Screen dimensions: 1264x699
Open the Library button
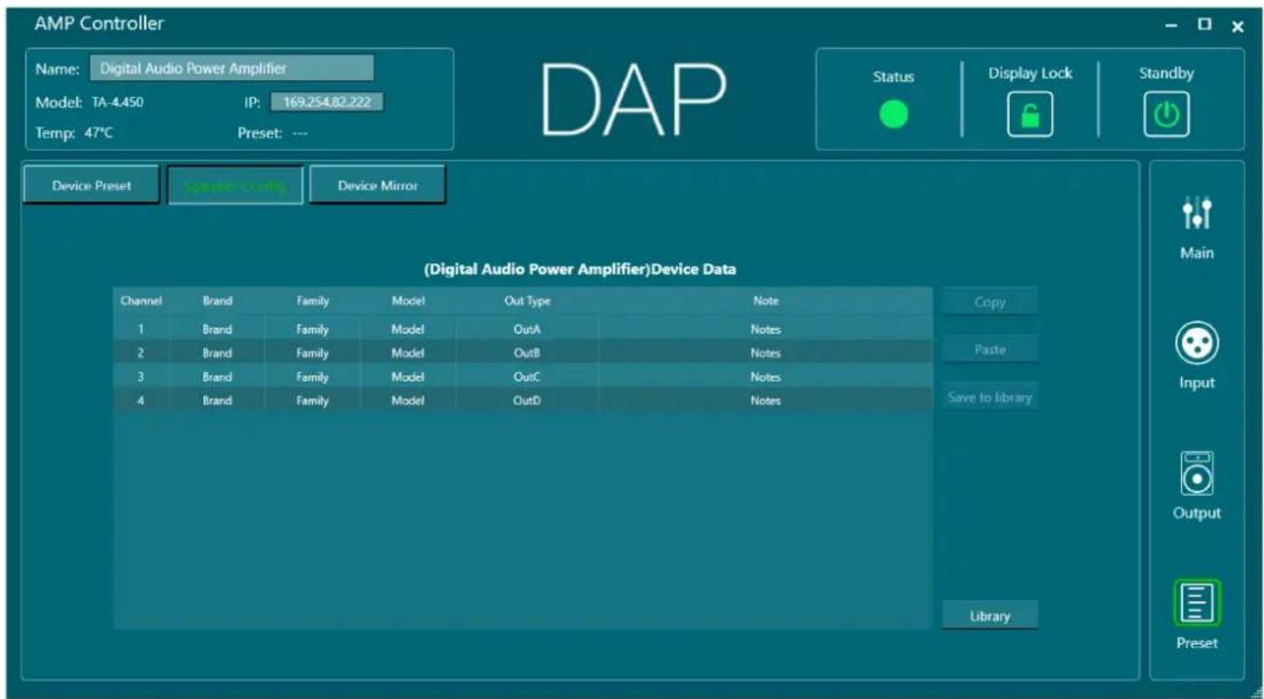coord(989,615)
